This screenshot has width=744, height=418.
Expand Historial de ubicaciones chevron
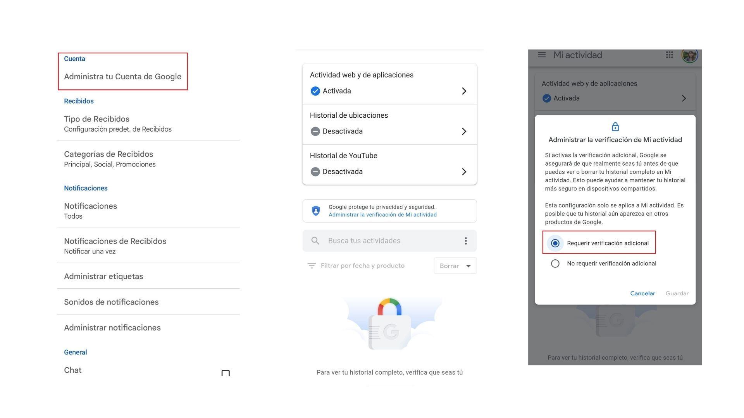pos(464,132)
